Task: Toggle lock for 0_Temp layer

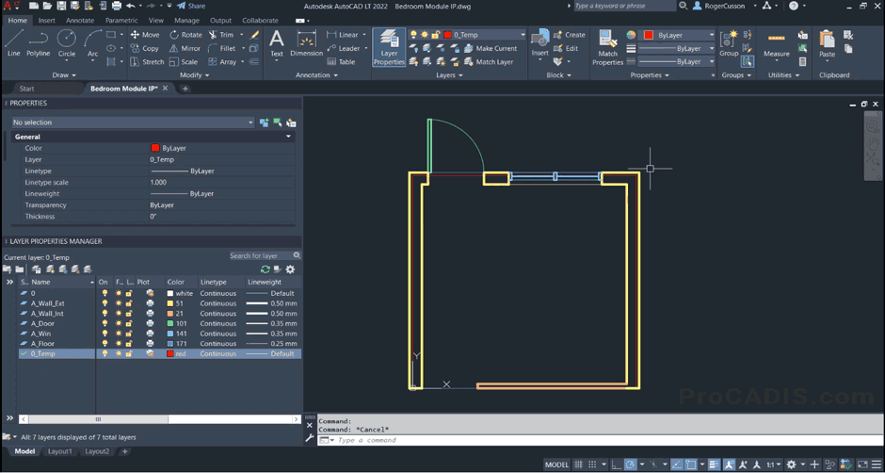Action: click(129, 353)
